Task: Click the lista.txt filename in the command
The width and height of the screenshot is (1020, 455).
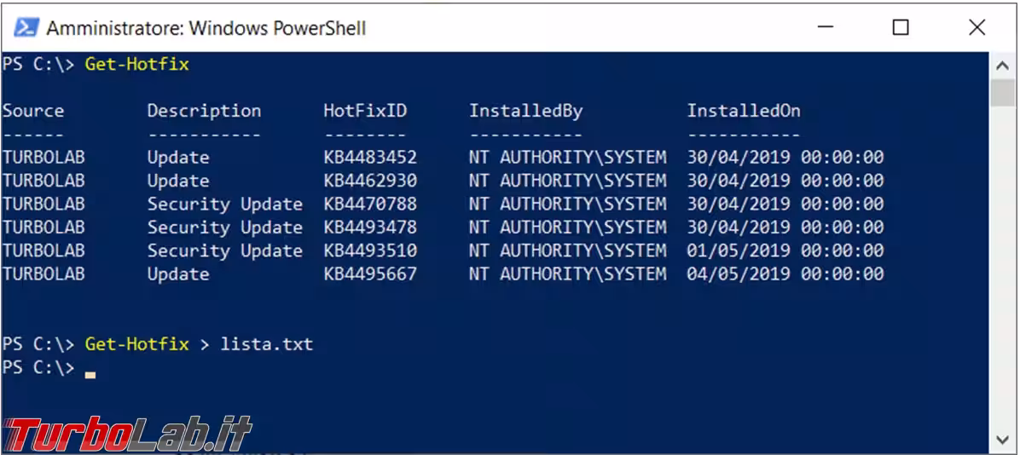Action: click(267, 344)
